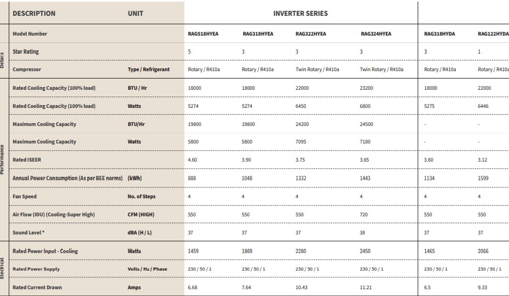The width and height of the screenshot is (509, 296).
Task: Select the Sound Level row label
Action: coord(28,233)
